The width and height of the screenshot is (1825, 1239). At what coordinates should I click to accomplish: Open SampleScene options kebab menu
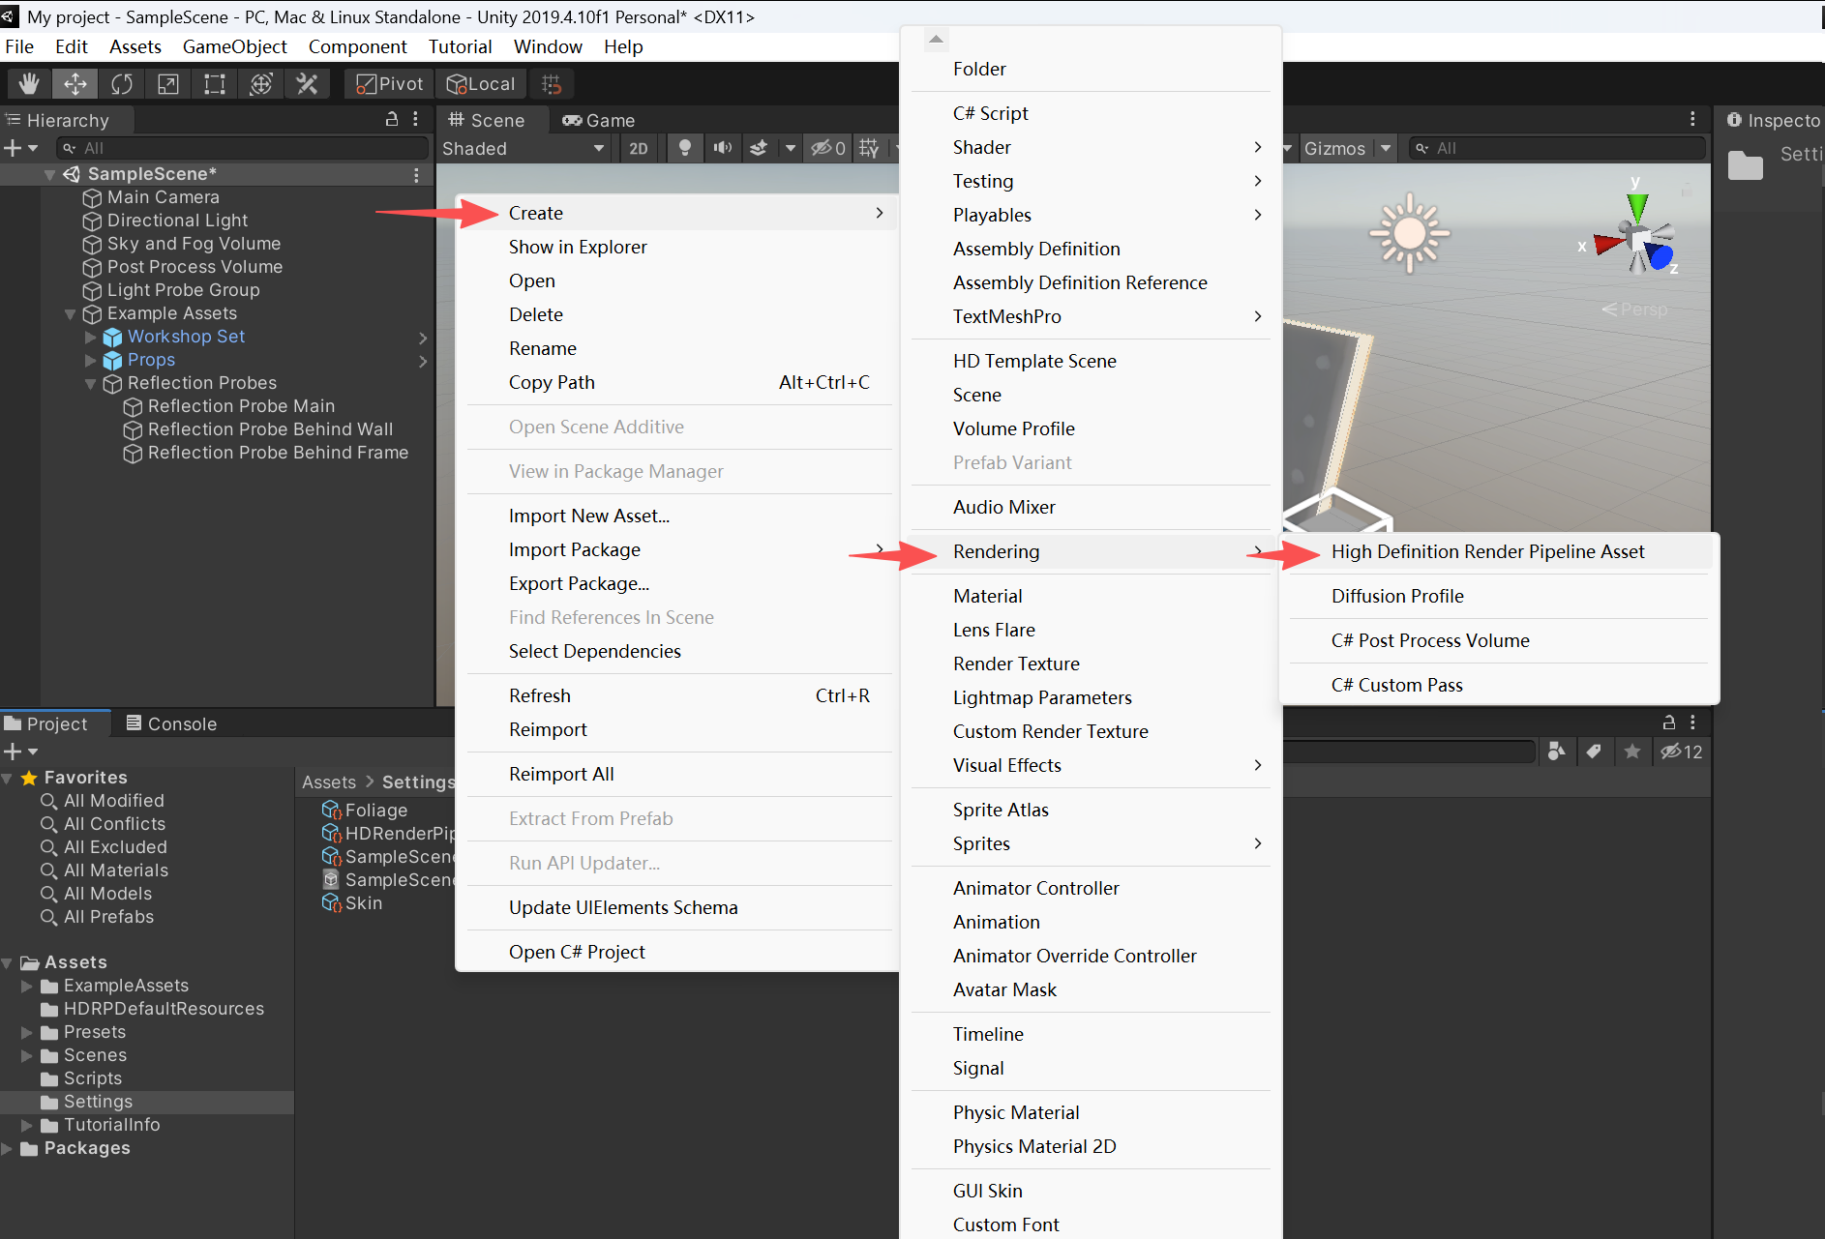pyautogui.click(x=416, y=174)
